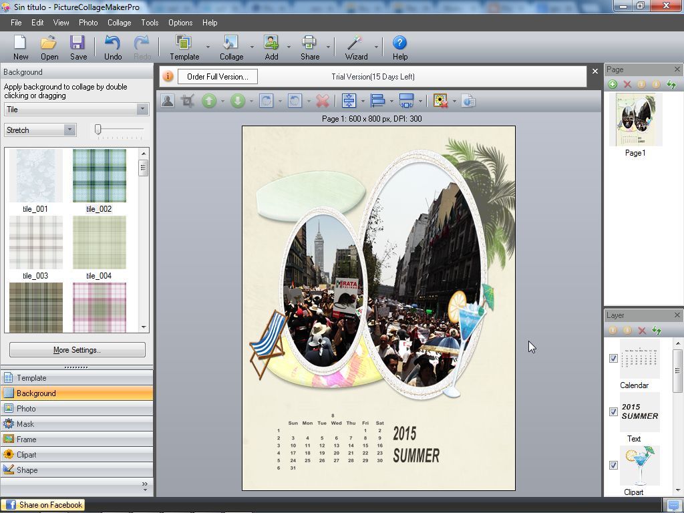Image resolution: width=684 pixels, height=513 pixels.
Task: Delete the selection using the red X icon
Action: pos(323,100)
